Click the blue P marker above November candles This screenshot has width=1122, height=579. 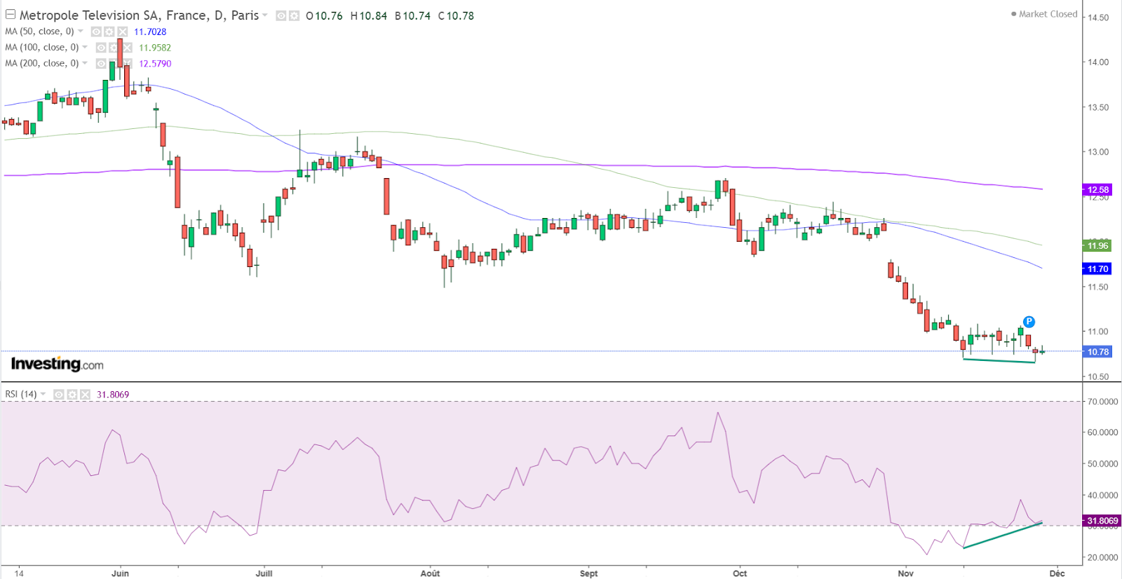pyautogui.click(x=1029, y=322)
